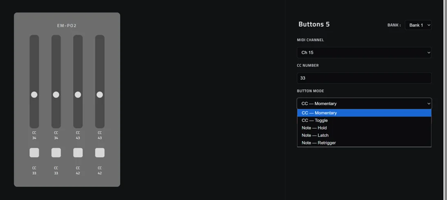
Task: Click the BANK : label
Action: tap(394, 25)
